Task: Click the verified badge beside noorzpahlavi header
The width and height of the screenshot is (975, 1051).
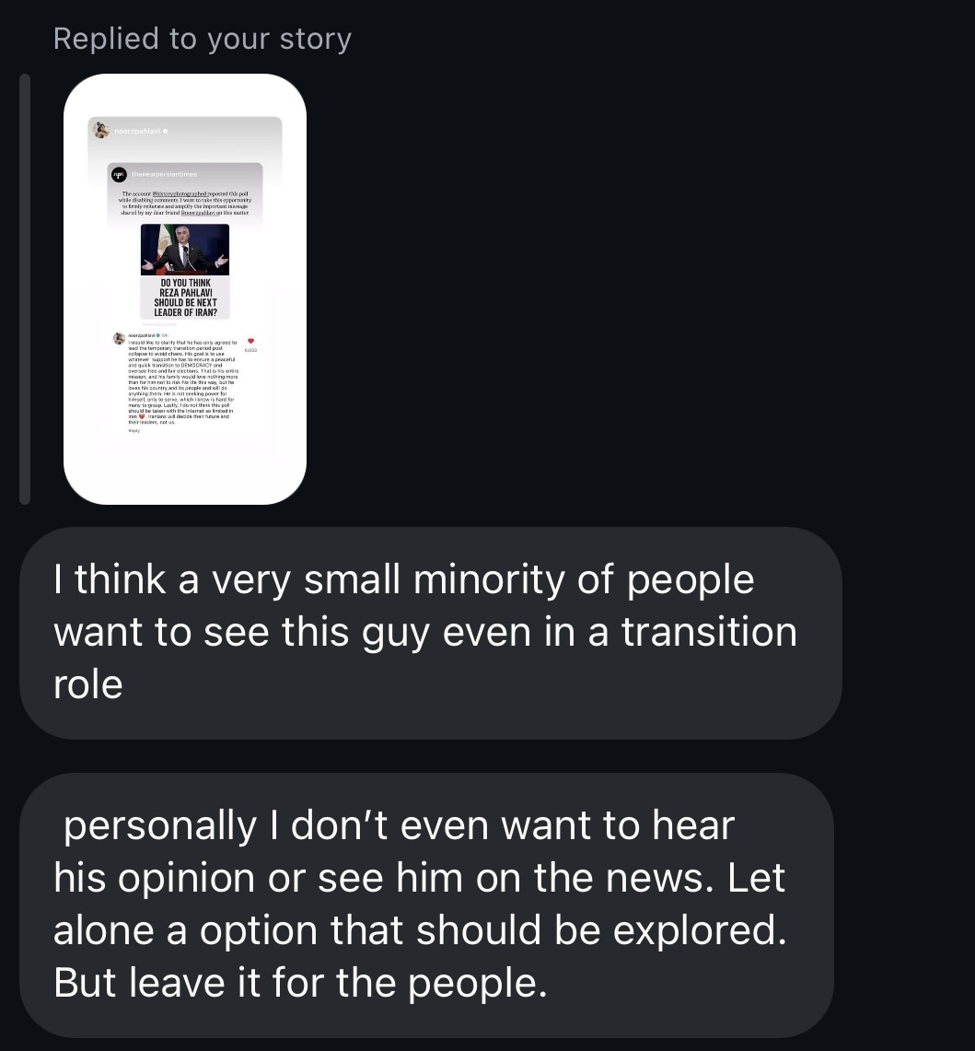Action: 166,132
